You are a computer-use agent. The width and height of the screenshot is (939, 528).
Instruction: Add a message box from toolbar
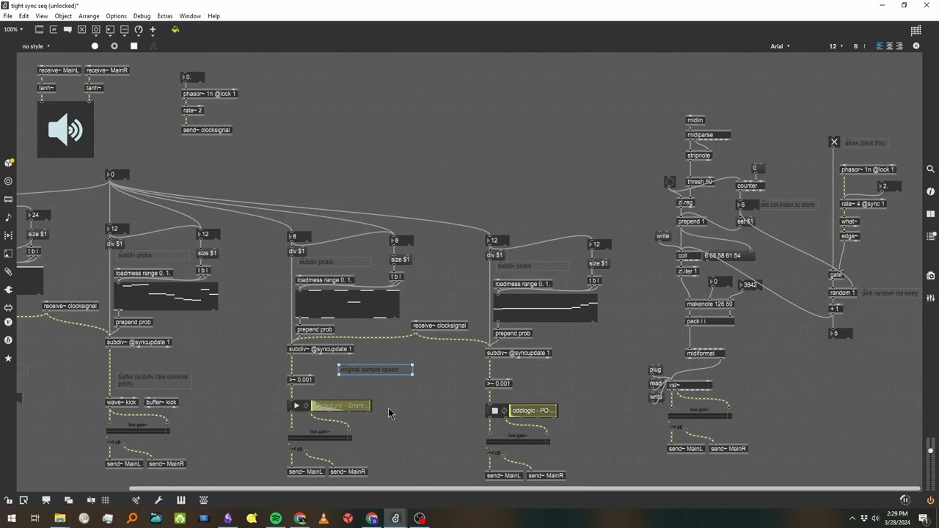[54, 29]
